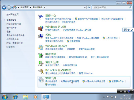Click the language bar keyboard icon
This screenshot has height=100, width=134.
tap(125, 91)
